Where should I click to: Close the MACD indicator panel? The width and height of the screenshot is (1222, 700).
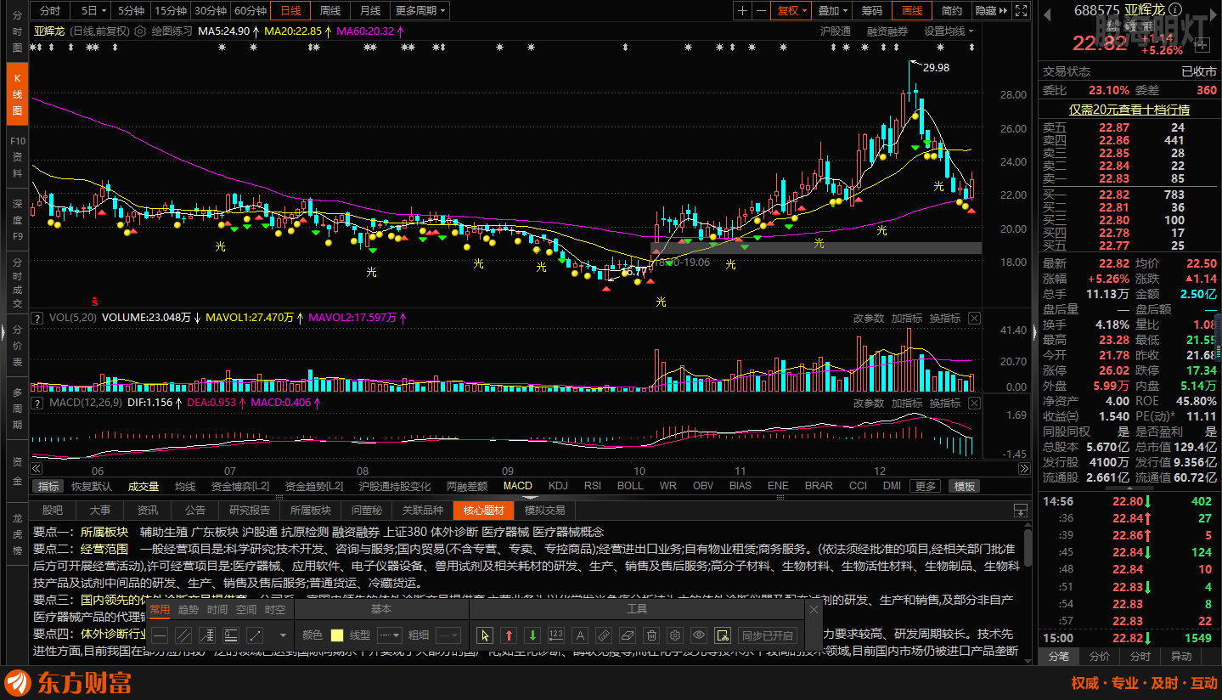coord(974,403)
